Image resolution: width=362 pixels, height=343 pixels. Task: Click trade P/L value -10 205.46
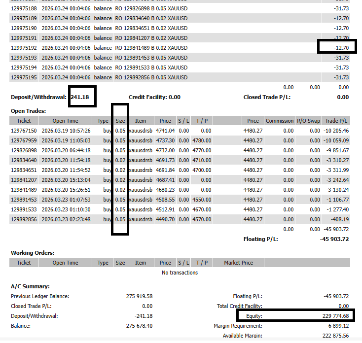(336, 131)
